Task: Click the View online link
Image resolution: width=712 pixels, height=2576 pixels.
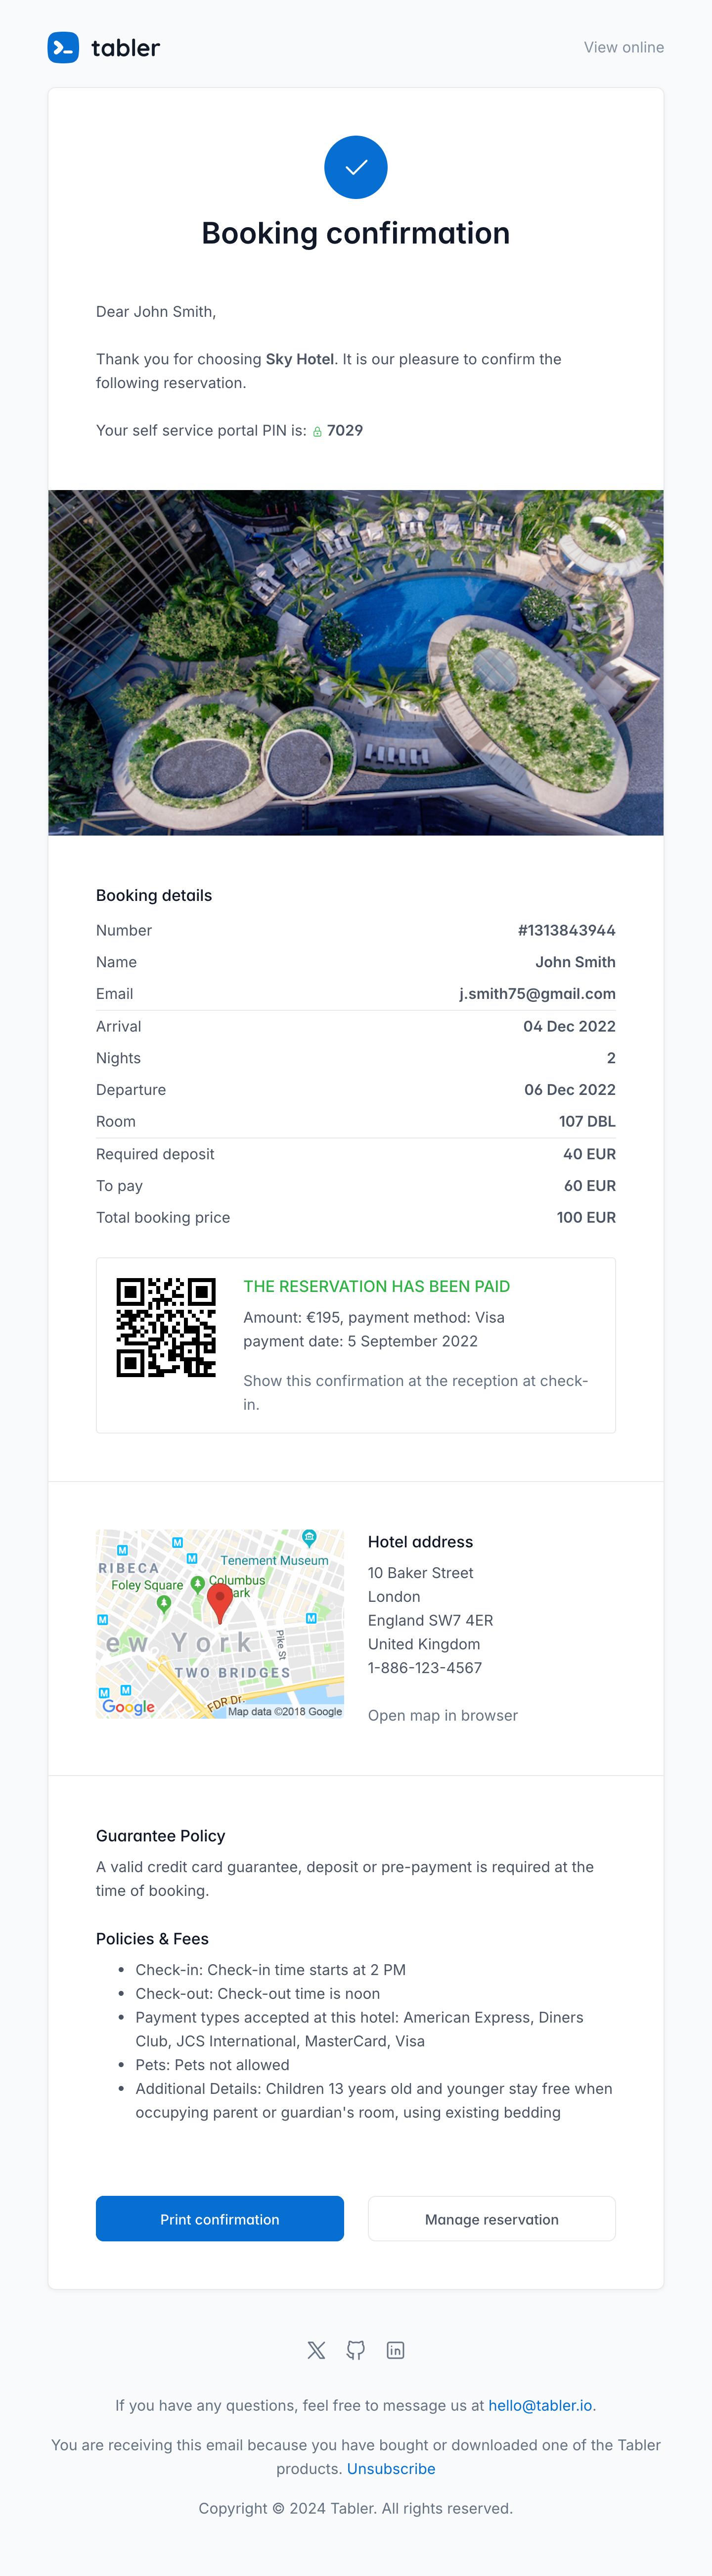Action: click(x=623, y=47)
